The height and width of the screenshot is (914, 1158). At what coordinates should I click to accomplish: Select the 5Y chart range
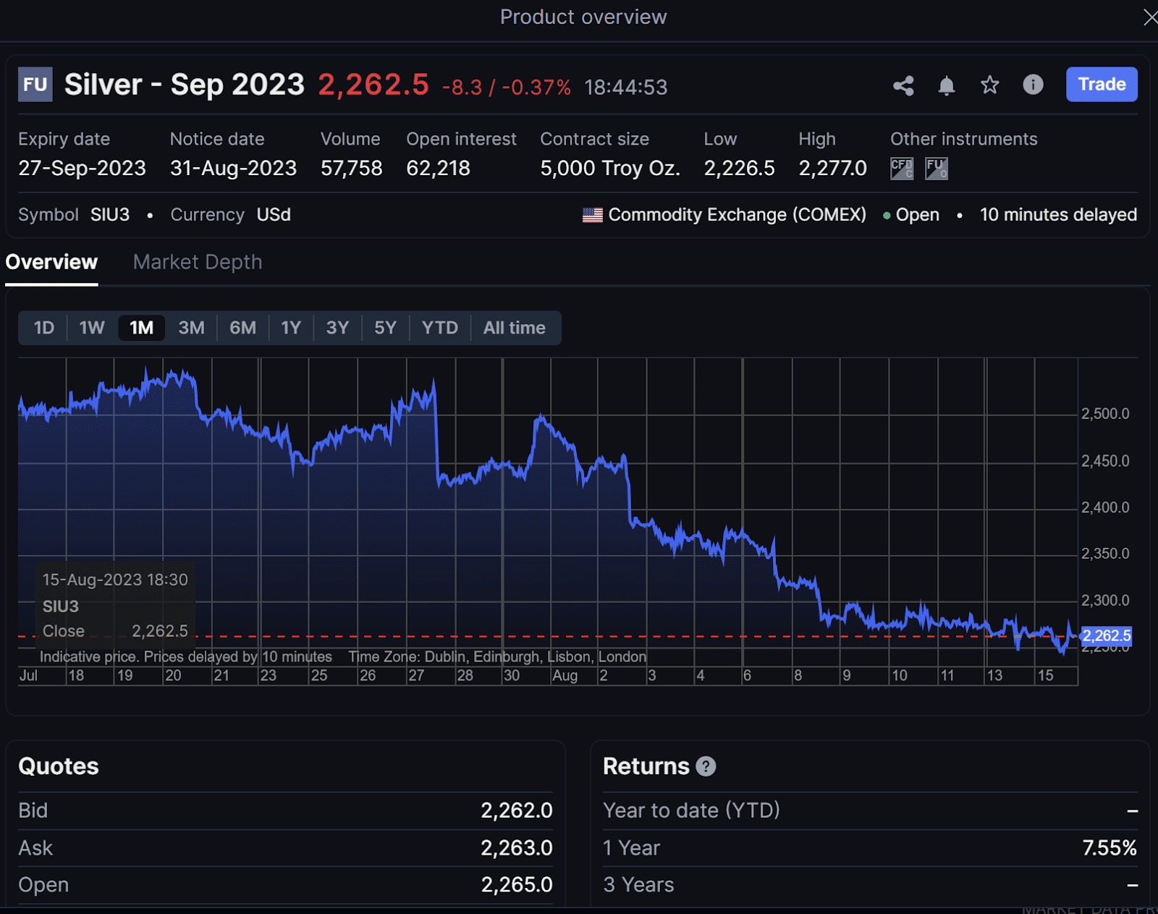click(385, 328)
